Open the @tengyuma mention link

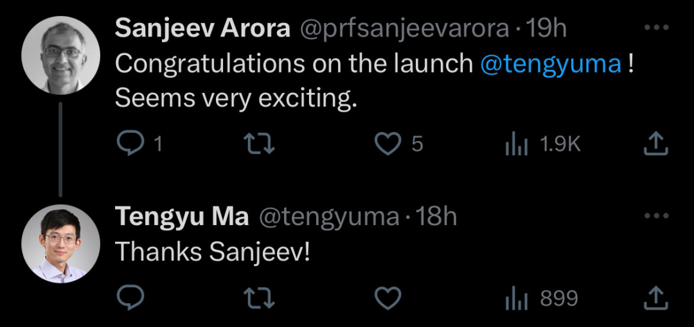(551, 64)
